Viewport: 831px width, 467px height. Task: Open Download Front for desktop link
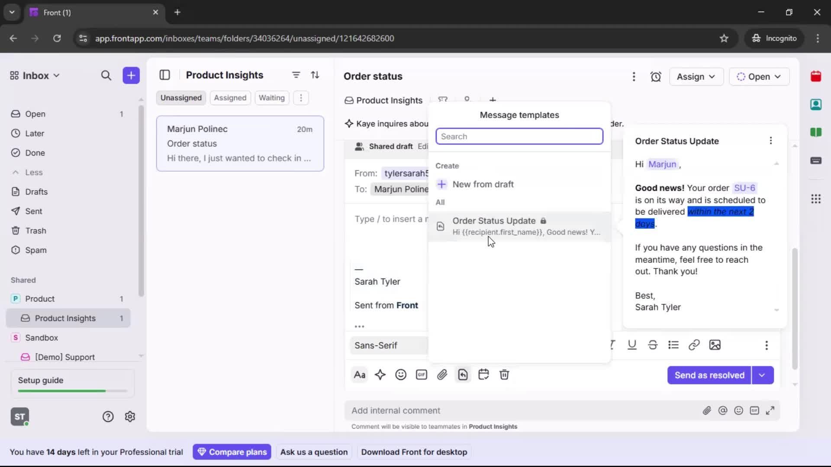(x=414, y=452)
